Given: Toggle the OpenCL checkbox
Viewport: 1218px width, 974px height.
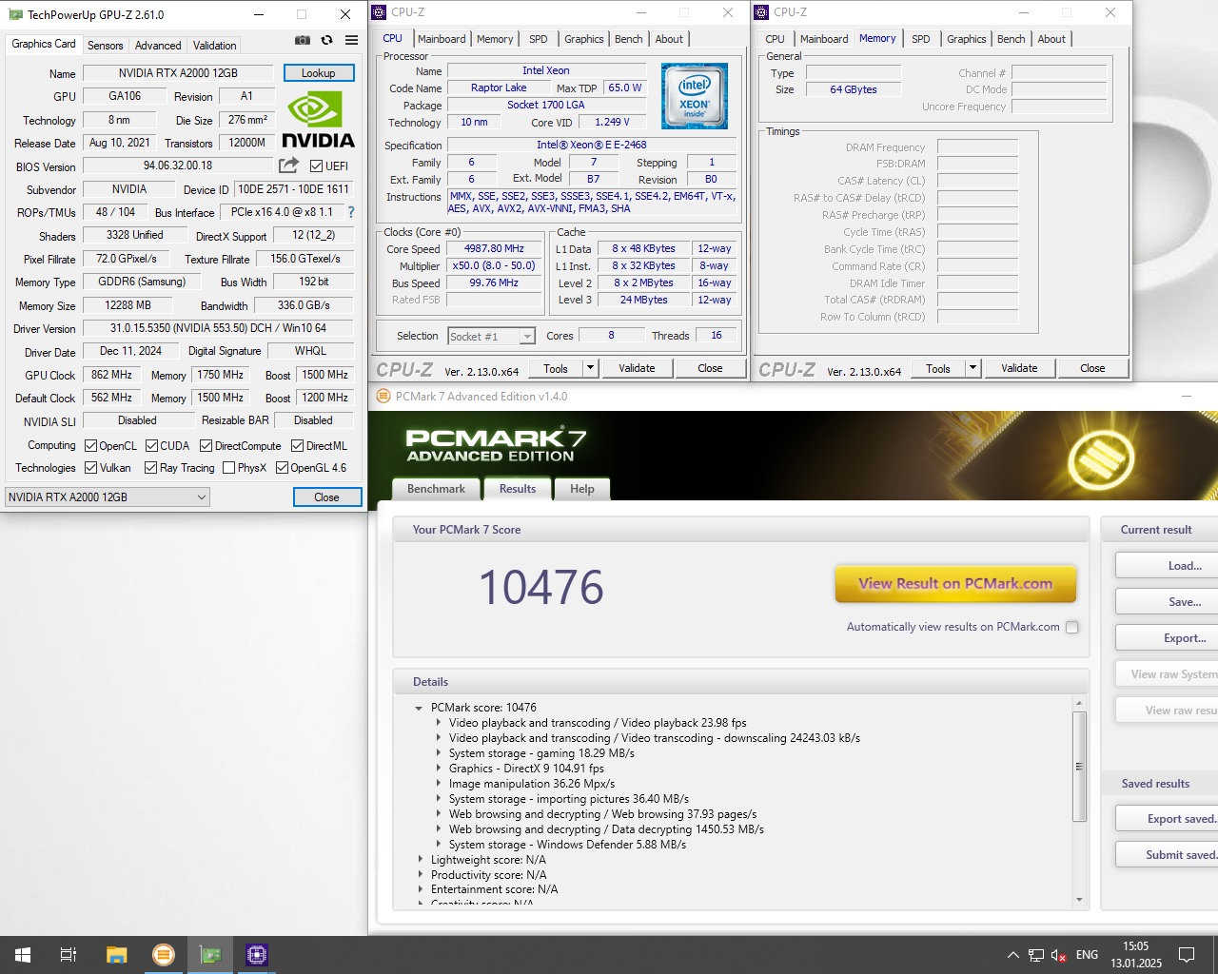Looking at the screenshot, I should point(91,445).
